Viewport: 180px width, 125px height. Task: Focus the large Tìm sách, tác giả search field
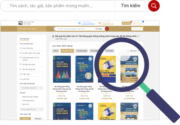click(x=57, y=6)
